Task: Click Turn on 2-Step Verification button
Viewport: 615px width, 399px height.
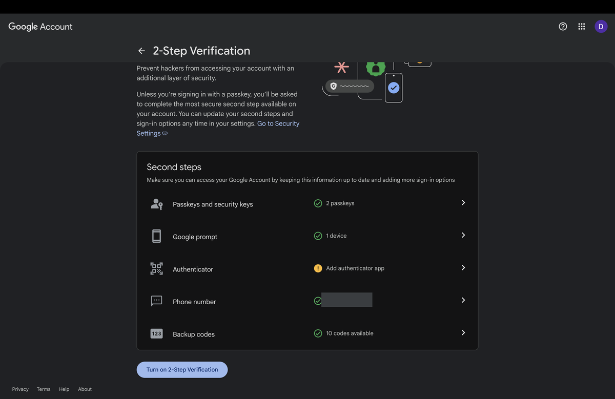Action: (182, 370)
